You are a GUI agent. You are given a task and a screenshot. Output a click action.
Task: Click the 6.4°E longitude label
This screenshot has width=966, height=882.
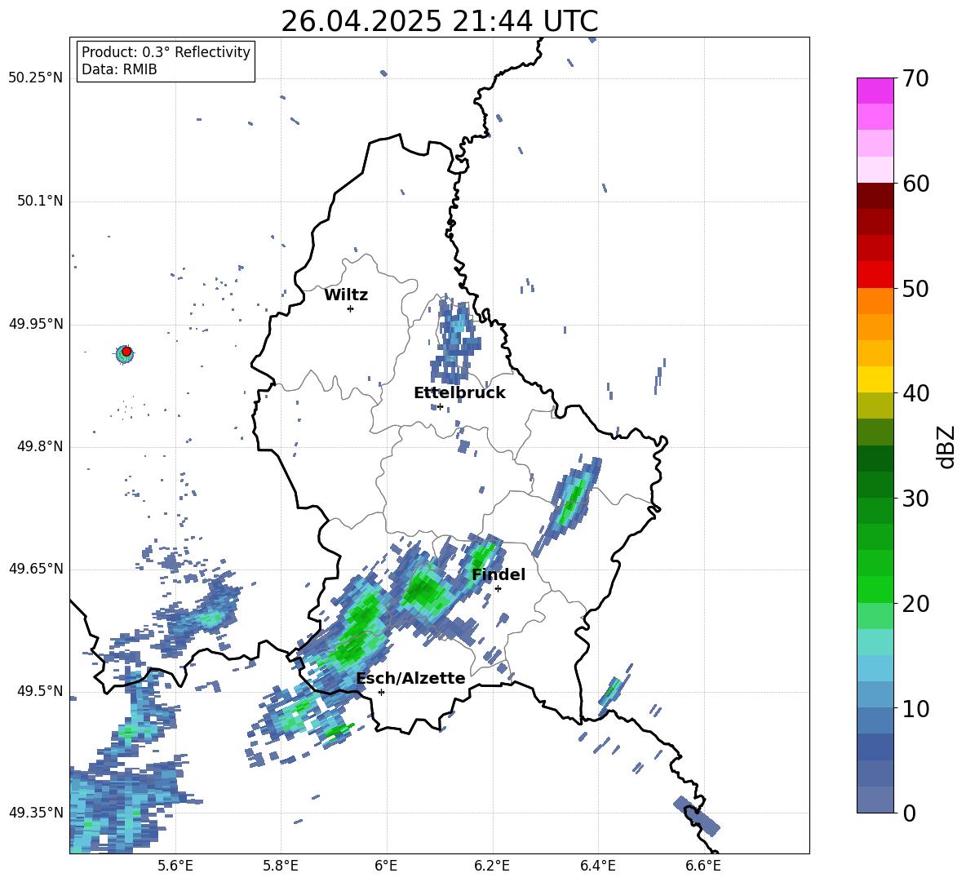click(597, 866)
